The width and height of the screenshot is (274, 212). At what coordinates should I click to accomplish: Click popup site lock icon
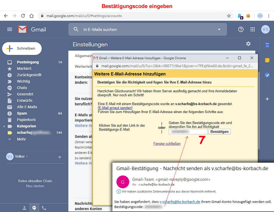point(97,66)
